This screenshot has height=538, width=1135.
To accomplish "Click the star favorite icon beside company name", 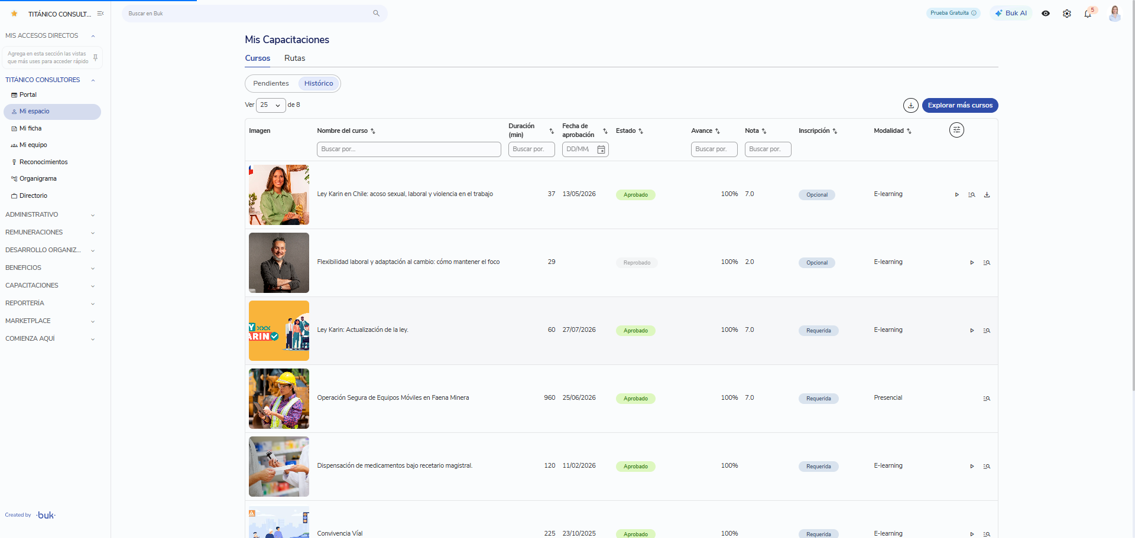I will pyautogui.click(x=14, y=14).
